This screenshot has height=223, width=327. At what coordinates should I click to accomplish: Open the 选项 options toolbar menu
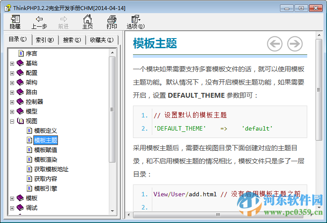[136, 22]
